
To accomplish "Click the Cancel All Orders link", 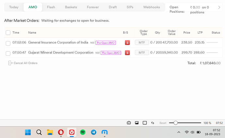I will point(25,63).
